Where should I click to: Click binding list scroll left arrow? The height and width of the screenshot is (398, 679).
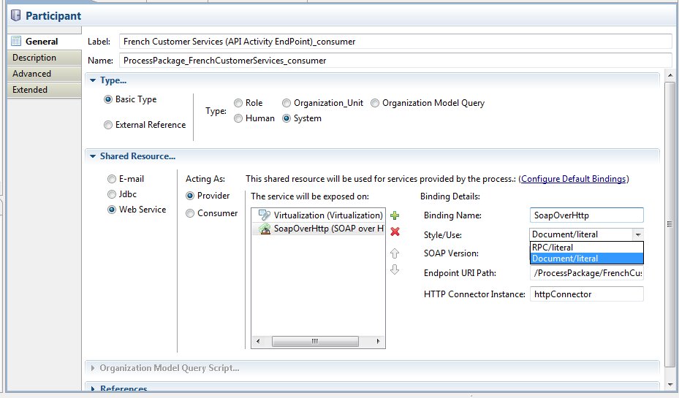(258, 341)
